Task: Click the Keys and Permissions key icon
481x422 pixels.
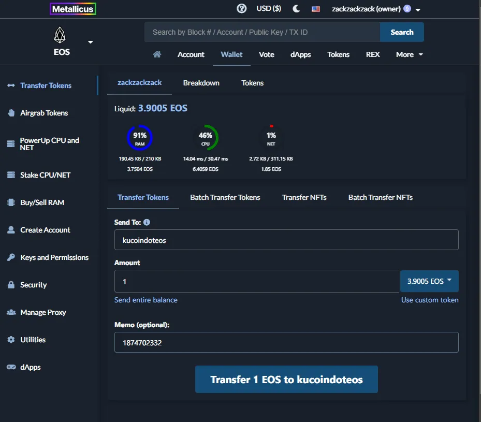Action: 11,257
